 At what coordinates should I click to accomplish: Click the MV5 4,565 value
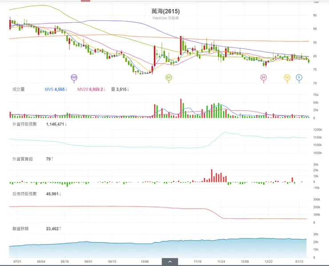pos(56,89)
